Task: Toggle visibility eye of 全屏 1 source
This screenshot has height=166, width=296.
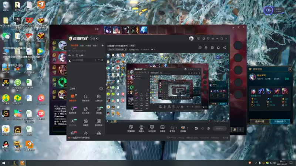Action: (70, 56)
